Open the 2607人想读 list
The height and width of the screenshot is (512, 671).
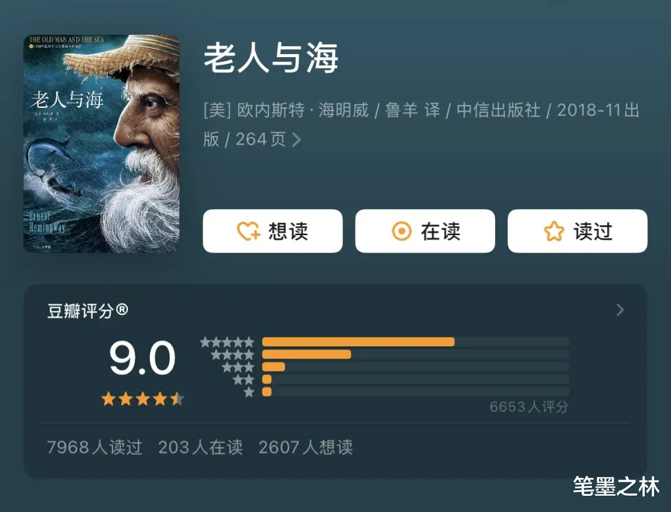(306, 447)
